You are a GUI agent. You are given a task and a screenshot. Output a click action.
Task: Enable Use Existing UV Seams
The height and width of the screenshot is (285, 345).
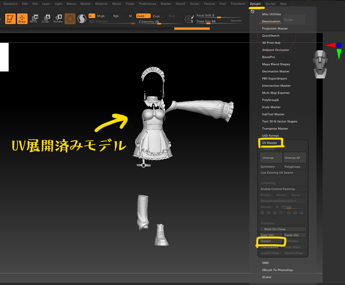282,173
